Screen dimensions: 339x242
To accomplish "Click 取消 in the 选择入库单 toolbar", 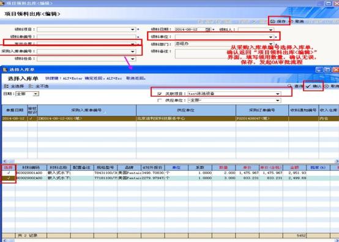I will click(x=332, y=86).
